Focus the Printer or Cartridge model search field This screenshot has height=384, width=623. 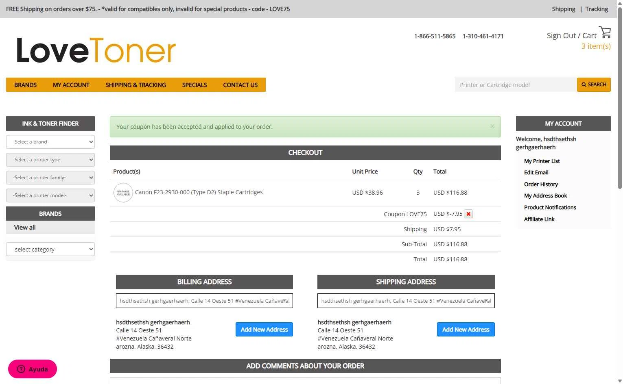pos(516,85)
